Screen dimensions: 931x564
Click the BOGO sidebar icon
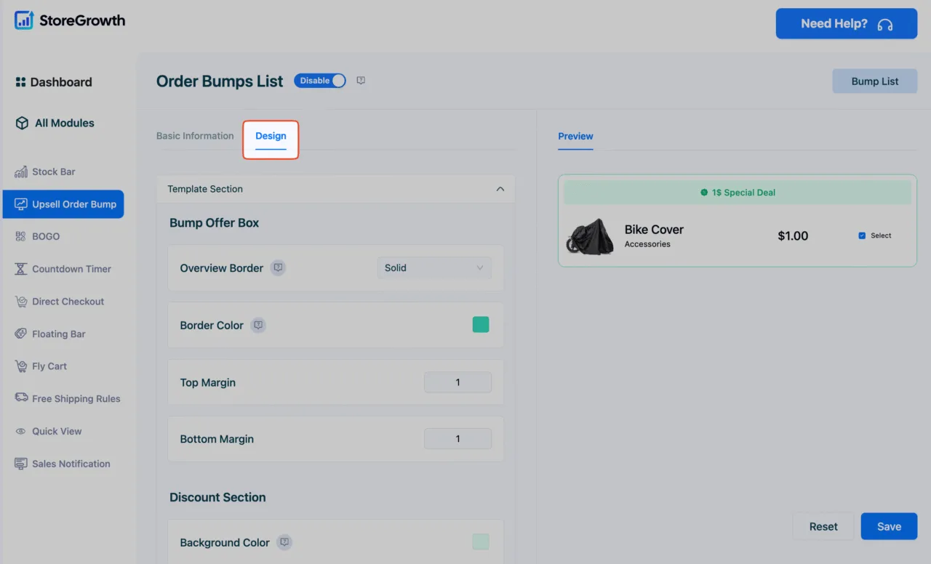(21, 236)
